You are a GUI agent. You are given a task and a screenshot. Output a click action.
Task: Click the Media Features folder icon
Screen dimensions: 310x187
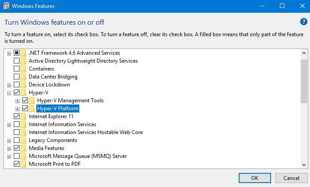click(x=23, y=148)
